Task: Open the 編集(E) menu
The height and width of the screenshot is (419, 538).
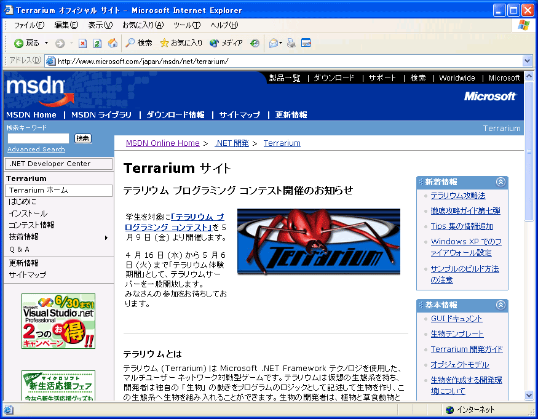Action: pos(66,25)
